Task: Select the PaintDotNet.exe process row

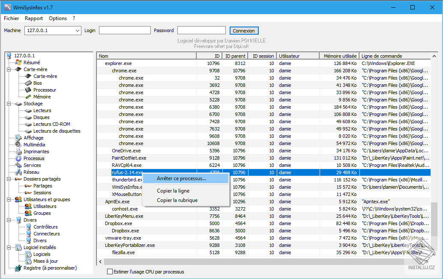Action: (263, 158)
